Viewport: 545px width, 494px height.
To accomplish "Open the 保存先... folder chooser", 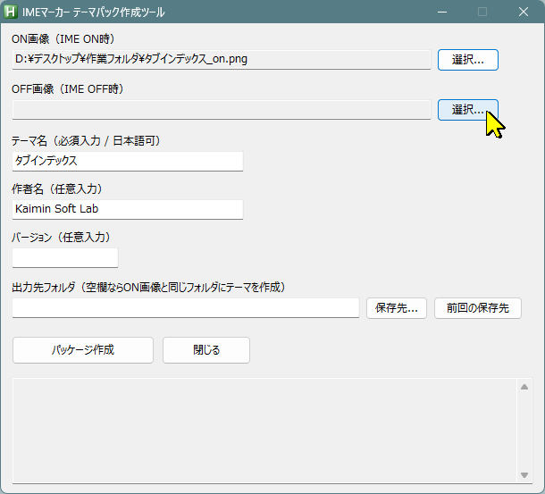I will (397, 308).
